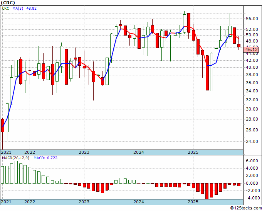262x211 pixels.
Task: Click 2021 on the MACD panel time axis
Action: coord(6,202)
